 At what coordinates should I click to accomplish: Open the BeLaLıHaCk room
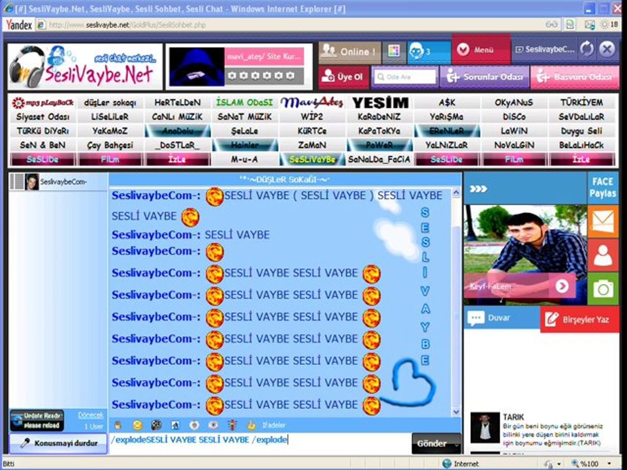pos(581,145)
